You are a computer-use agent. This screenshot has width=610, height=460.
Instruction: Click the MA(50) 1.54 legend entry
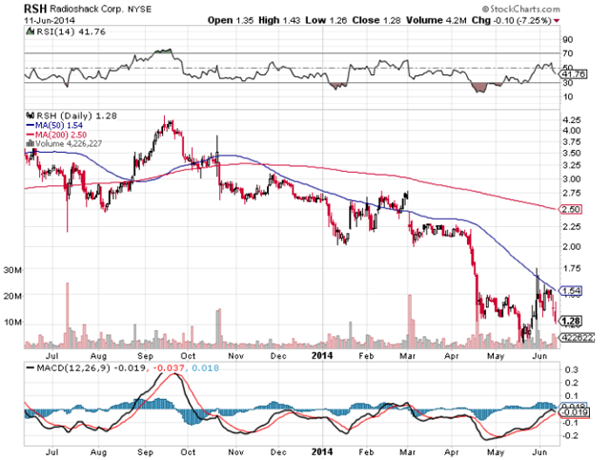(x=54, y=125)
